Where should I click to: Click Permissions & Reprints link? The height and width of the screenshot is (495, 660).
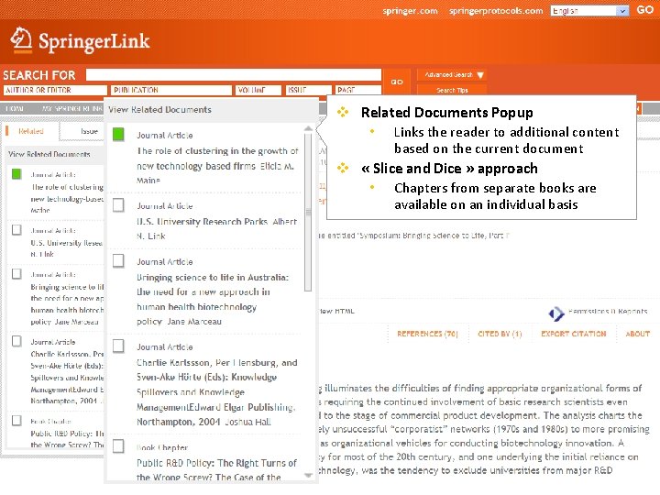pos(608,312)
